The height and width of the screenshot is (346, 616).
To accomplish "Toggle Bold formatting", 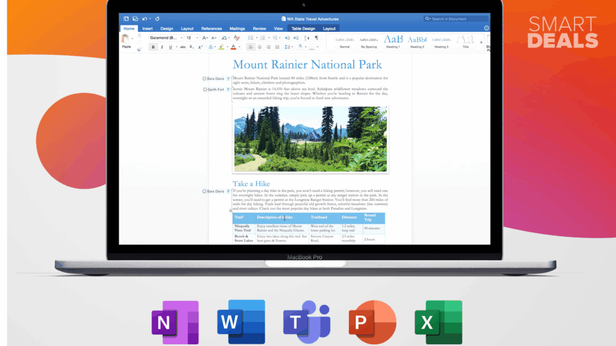I will tap(153, 47).
